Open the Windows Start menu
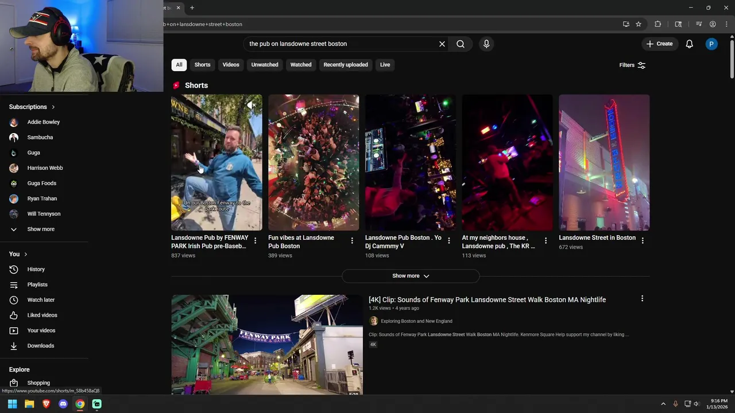This screenshot has width=735, height=413. tap(12, 404)
